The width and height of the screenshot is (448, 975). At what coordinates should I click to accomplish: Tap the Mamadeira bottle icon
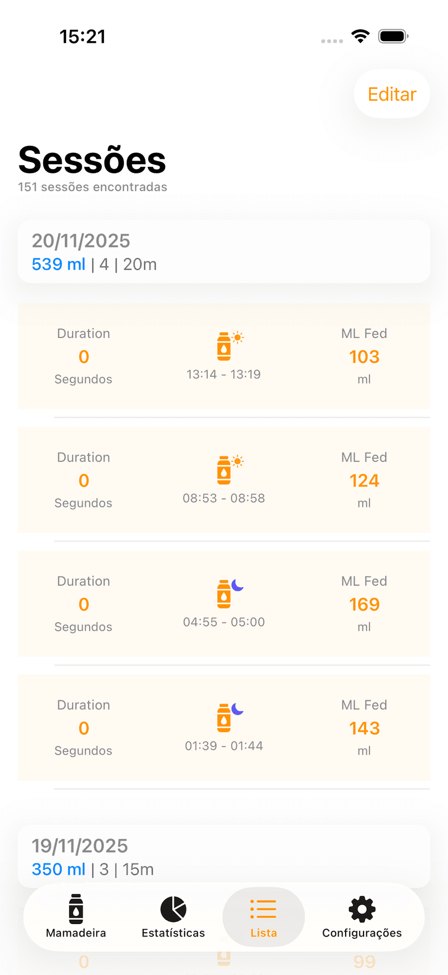pos(76,909)
